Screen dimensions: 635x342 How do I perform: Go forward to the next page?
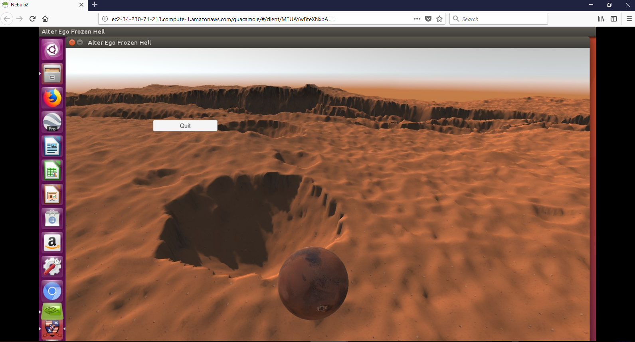click(x=20, y=19)
